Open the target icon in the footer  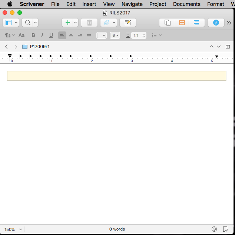(x=214, y=229)
